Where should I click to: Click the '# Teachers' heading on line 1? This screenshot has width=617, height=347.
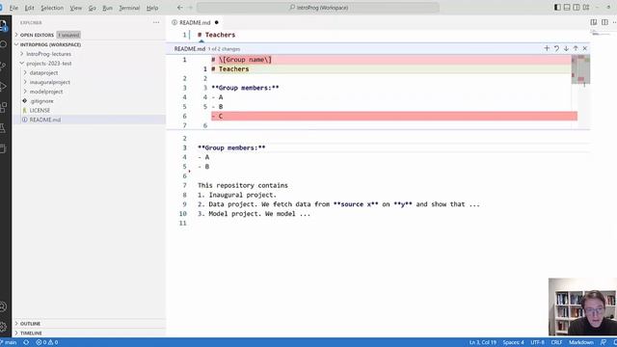pos(216,35)
